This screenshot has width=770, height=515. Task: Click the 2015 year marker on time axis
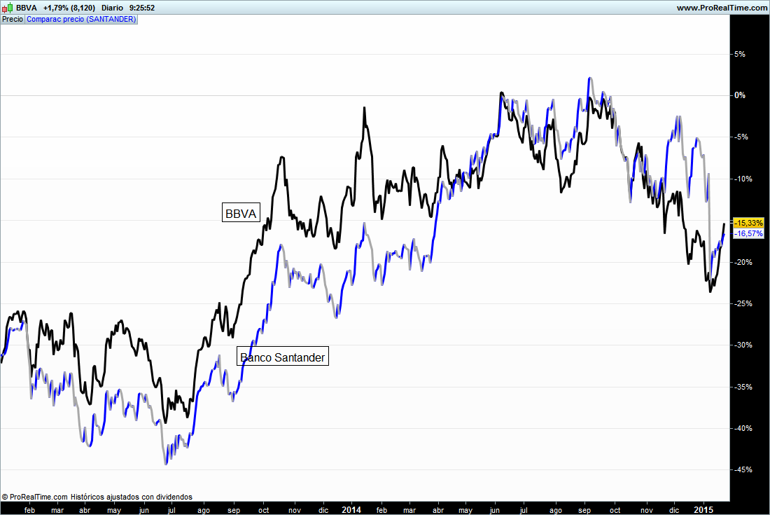(x=703, y=509)
